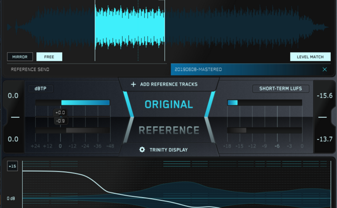Image resolution: width=337 pixels, height=208 pixels.
Task: Open Trinity Display settings gear
Action: point(142,150)
